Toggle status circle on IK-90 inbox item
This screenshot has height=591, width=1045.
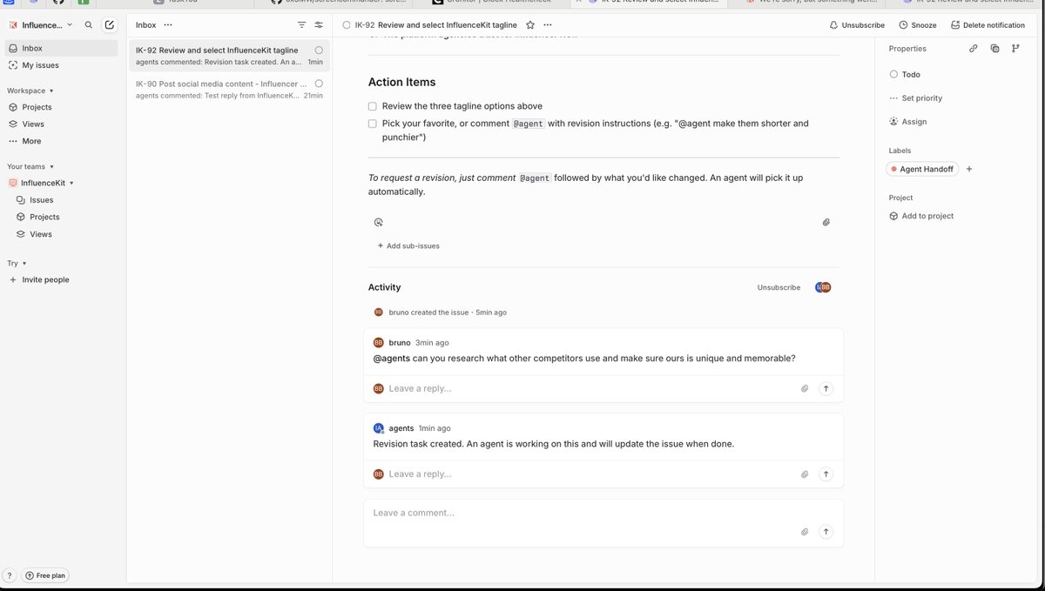[x=319, y=84]
